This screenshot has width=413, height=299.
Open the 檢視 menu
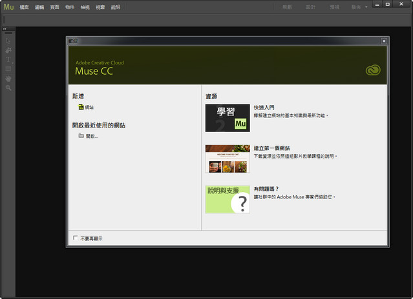(x=85, y=7)
